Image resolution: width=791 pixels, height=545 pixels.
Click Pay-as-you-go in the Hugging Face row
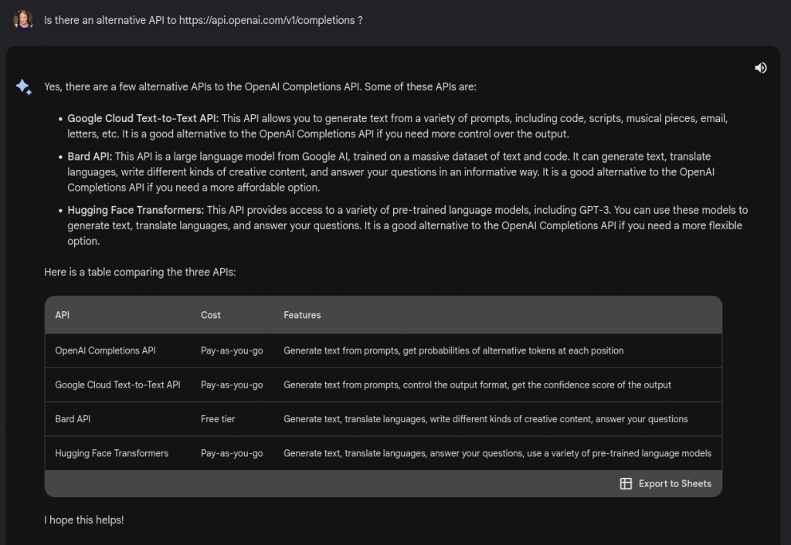click(232, 453)
